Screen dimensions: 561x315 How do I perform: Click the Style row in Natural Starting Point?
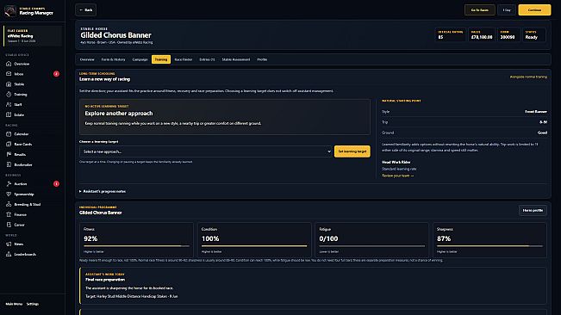tap(464, 112)
